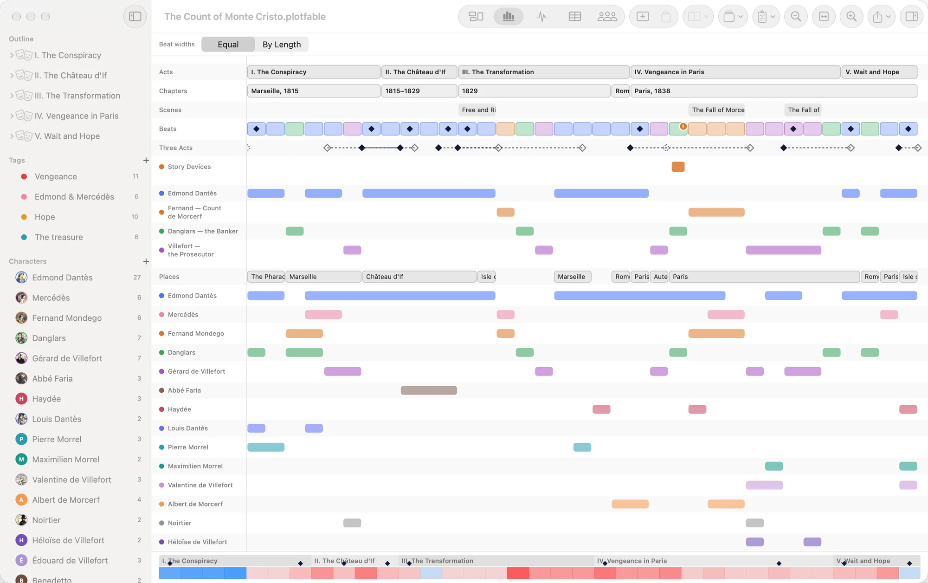Expand IV. Vengeance in Paris outline item
Viewport: 928px width, 583px height.
coord(12,116)
